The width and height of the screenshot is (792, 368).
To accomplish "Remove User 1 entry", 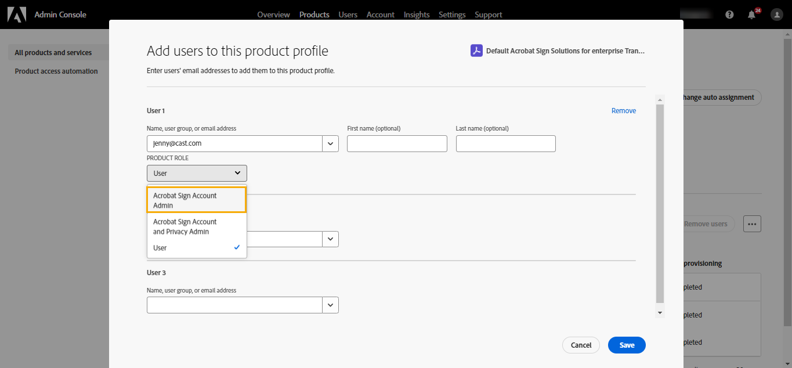I will 624,110.
